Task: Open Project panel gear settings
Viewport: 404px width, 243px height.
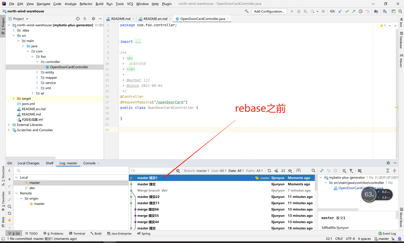Action: [93, 19]
